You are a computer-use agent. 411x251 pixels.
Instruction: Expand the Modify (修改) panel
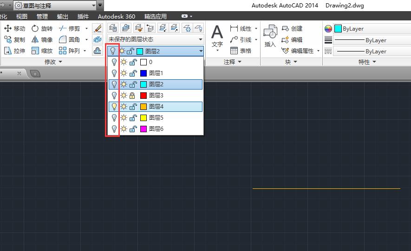(53, 62)
